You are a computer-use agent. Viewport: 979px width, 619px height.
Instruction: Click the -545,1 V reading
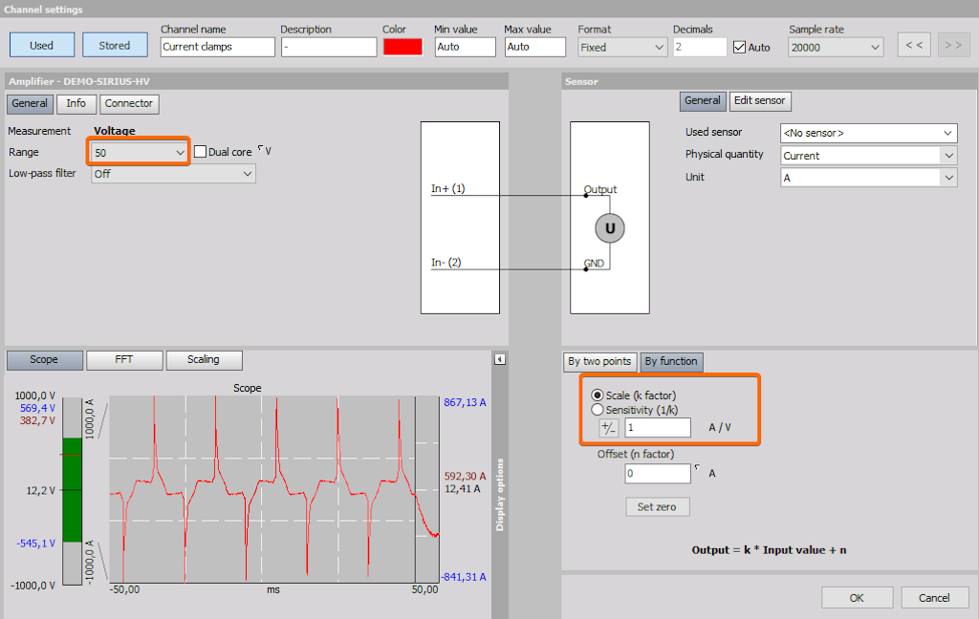tap(35, 544)
